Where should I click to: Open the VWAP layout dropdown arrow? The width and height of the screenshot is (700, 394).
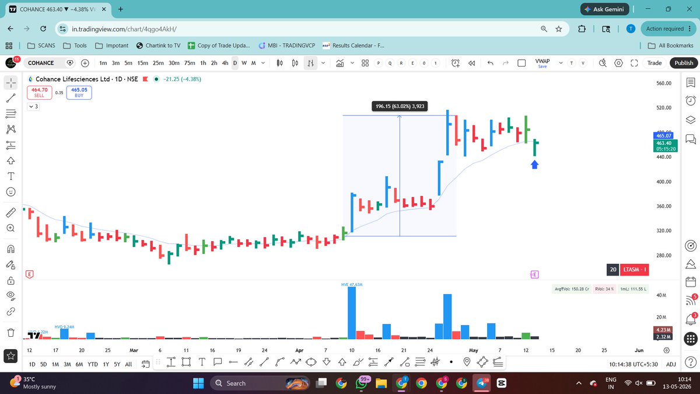(x=561, y=63)
